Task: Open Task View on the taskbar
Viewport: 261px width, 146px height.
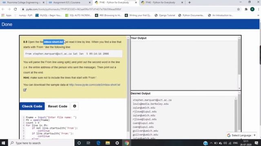Action: [88, 143]
